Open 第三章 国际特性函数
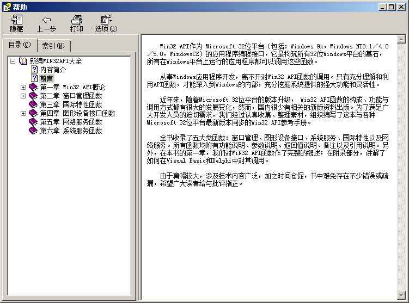Viewport: 409px width, 303px height. click(71, 104)
